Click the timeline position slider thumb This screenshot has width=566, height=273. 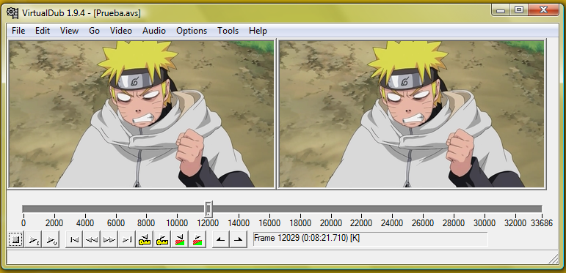[208, 209]
